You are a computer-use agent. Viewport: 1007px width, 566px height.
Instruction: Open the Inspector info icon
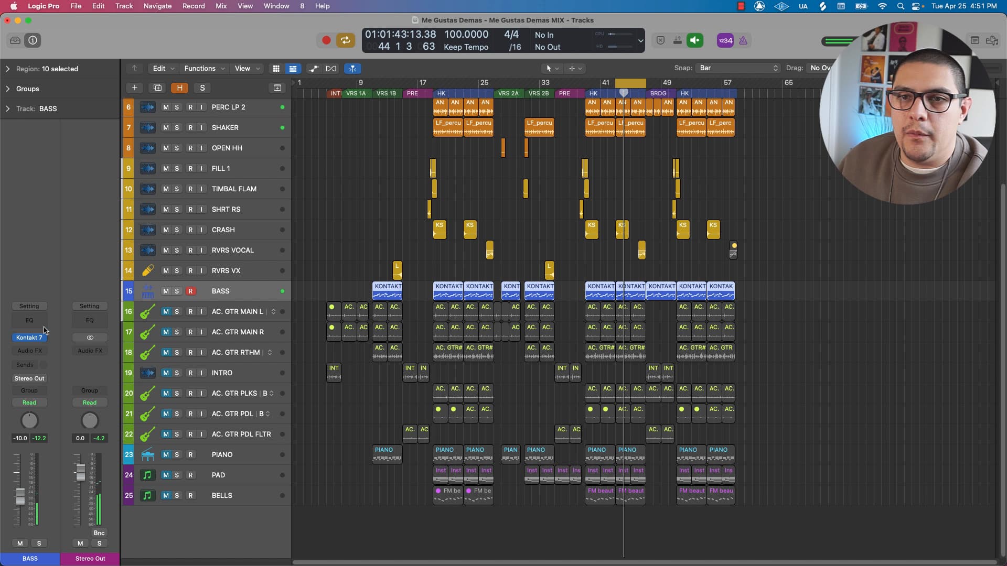pyautogui.click(x=33, y=40)
